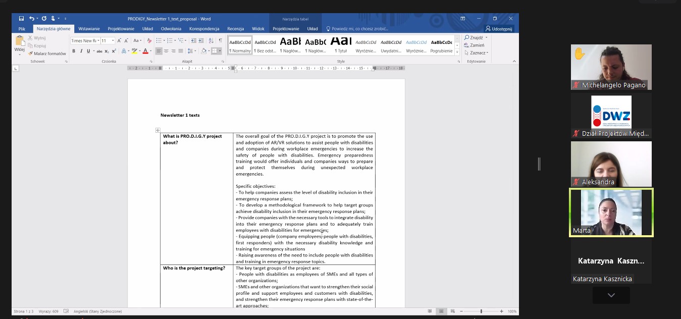
Task: Apply superscript formatting
Action: click(114, 51)
